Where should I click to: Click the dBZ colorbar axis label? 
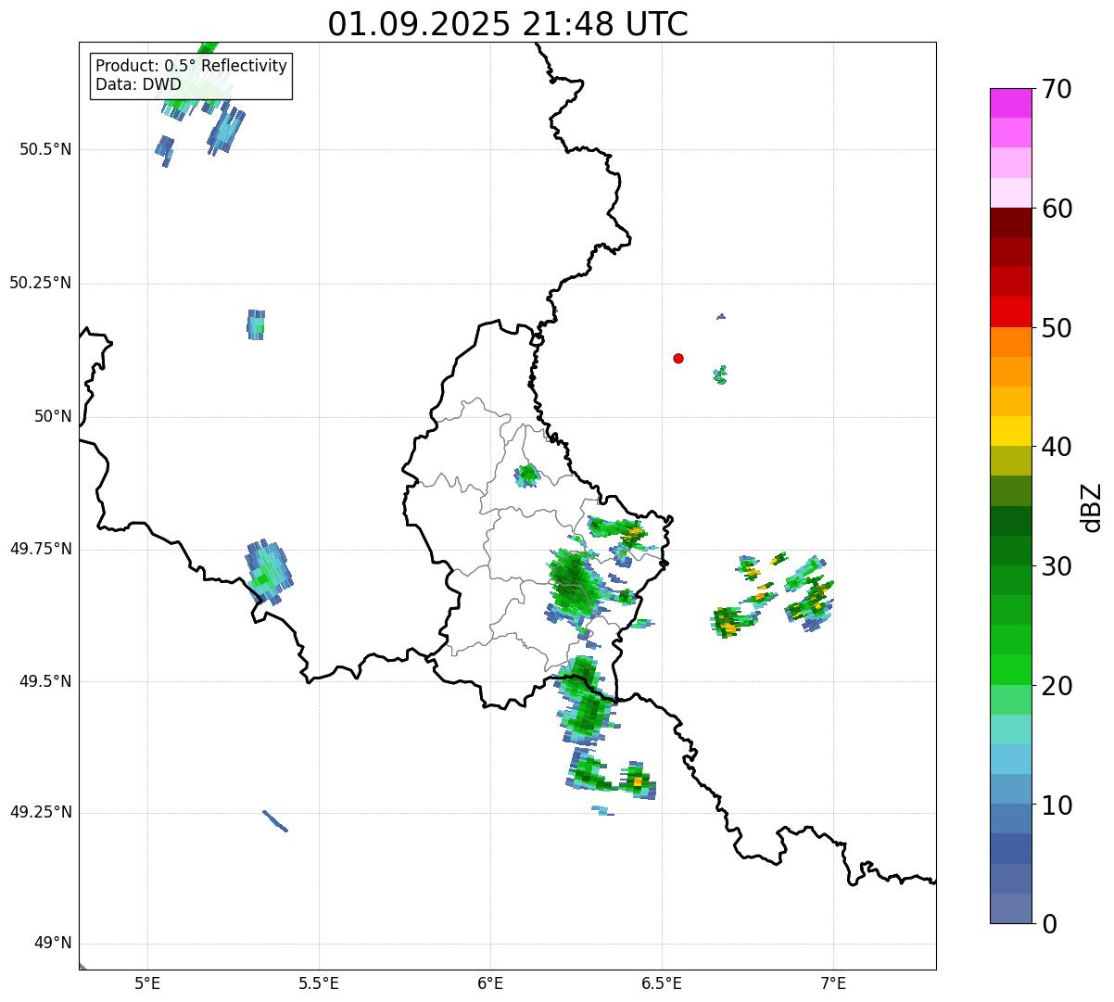pyautogui.click(x=1092, y=506)
